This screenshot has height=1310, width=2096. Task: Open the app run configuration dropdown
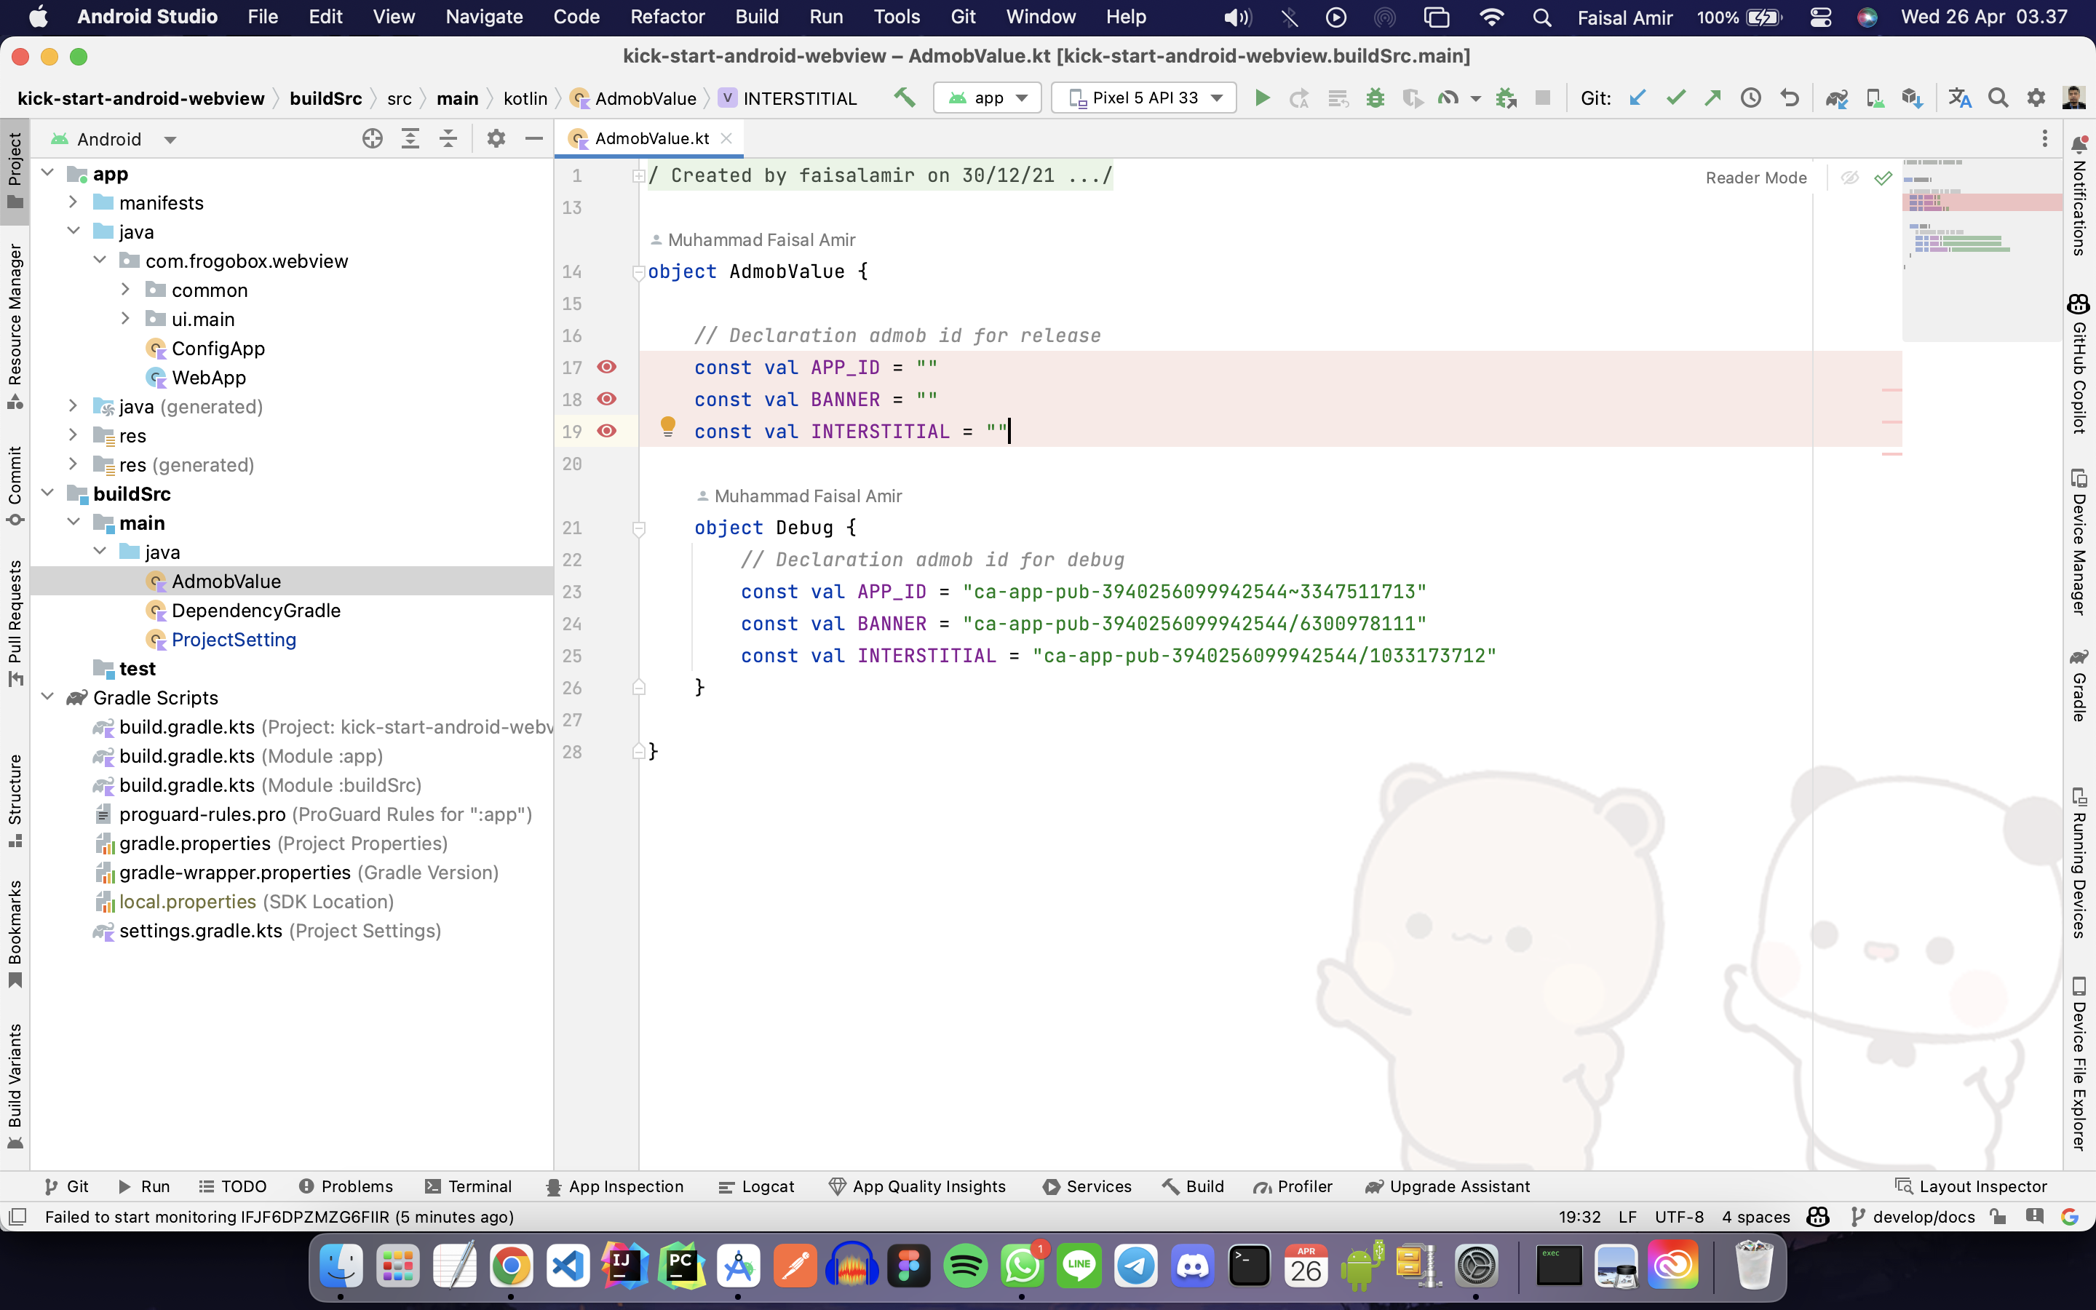(x=988, y=98)
